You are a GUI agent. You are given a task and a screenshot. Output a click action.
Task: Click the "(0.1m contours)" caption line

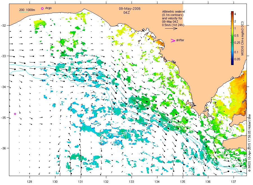pos(173,15)
